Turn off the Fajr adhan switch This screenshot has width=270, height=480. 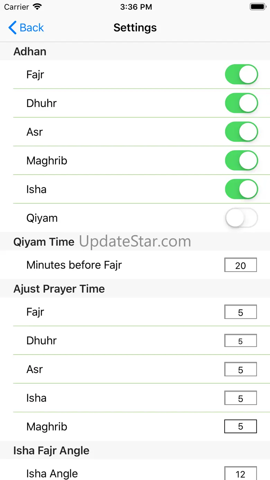coord(241,74)
